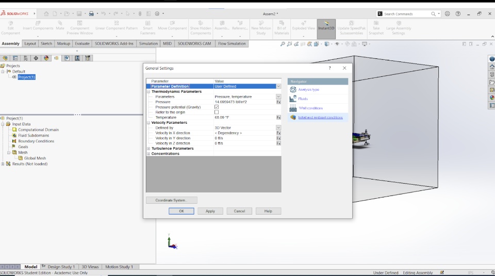This screenshot has height=276, width=495.
Task: Switch to the Design Study 1 tab
Action: click(61, 267)
